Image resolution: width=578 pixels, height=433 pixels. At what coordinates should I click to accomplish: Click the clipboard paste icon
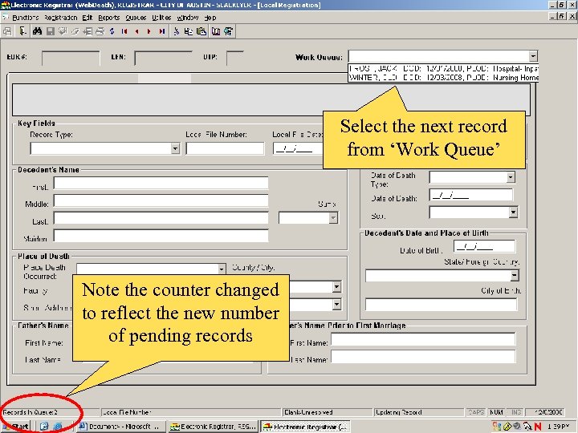(x=201, y=31)
